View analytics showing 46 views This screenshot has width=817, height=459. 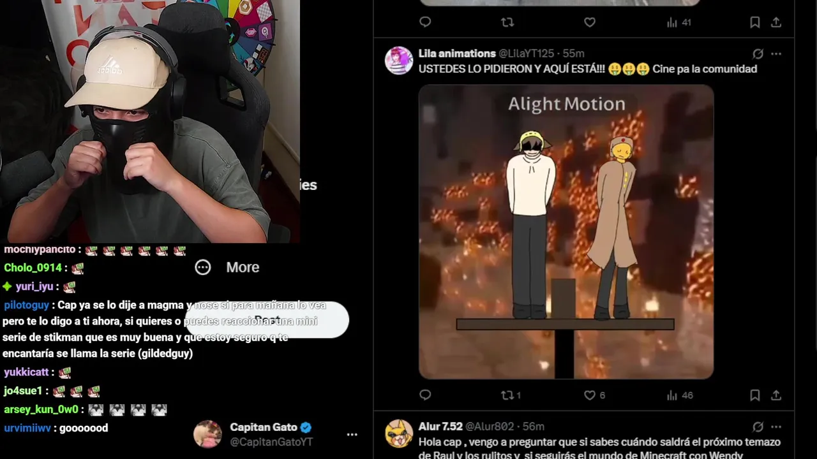click(x=680, y=395)
